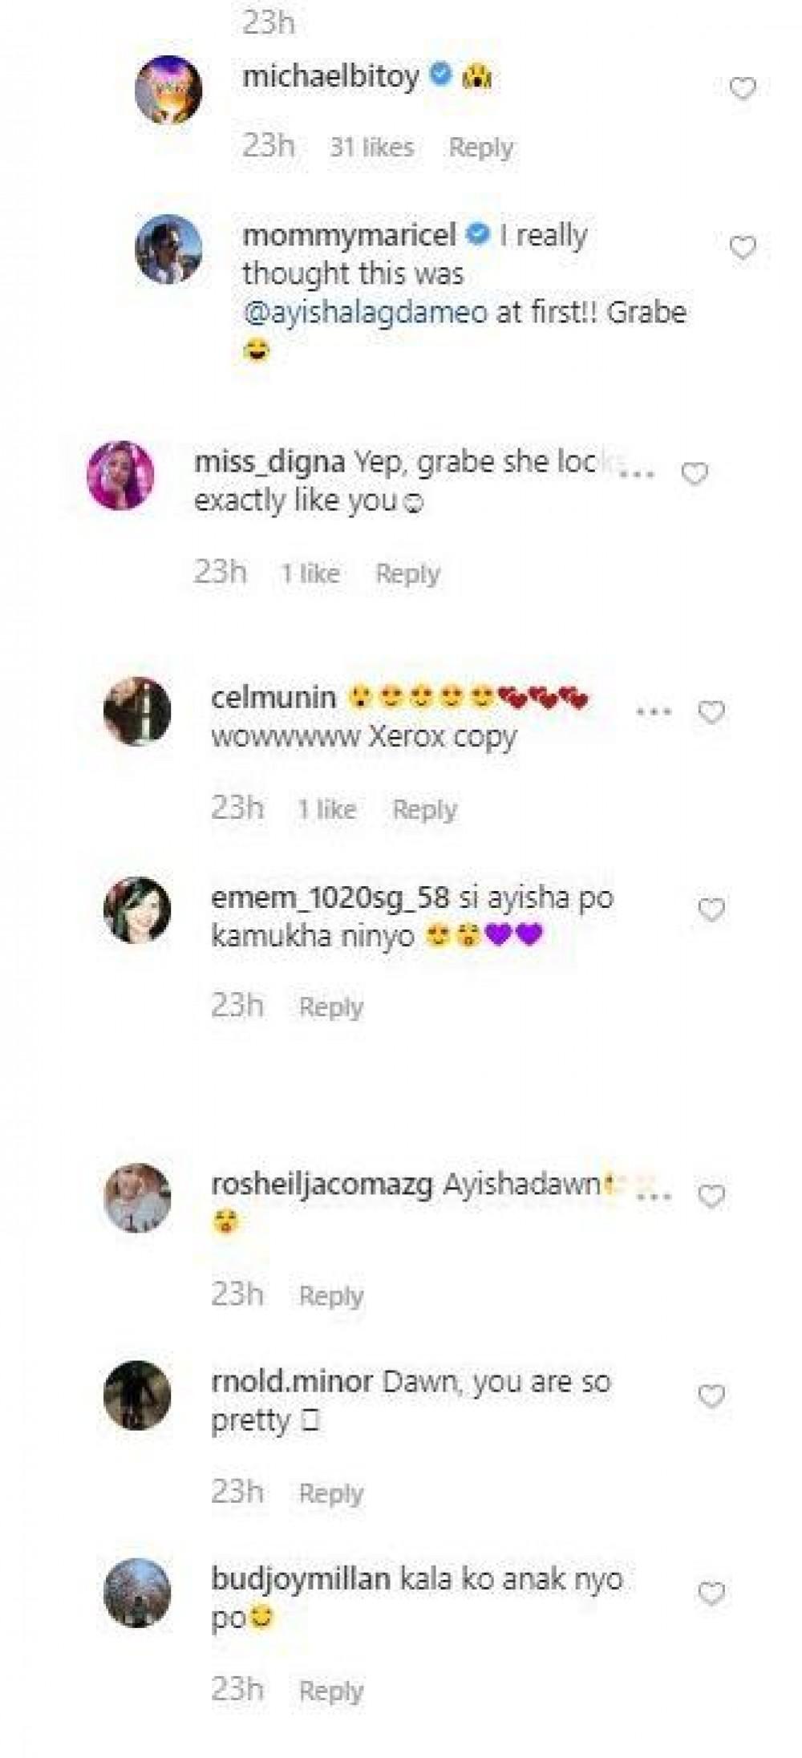This screenshot has height=1758, width=802.
Task: Heart rnold.minor's comment
Action: coord(711,1396)
